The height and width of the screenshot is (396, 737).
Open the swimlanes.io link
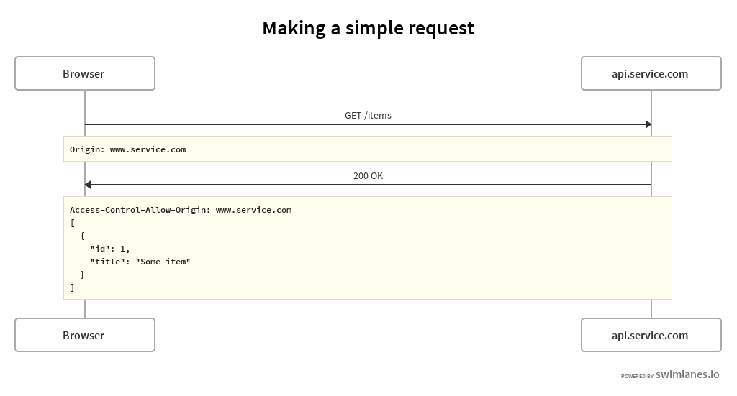coord(687,374)
